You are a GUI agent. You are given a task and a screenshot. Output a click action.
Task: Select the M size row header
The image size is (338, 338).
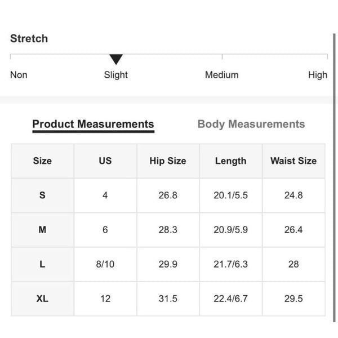point(42,230)
